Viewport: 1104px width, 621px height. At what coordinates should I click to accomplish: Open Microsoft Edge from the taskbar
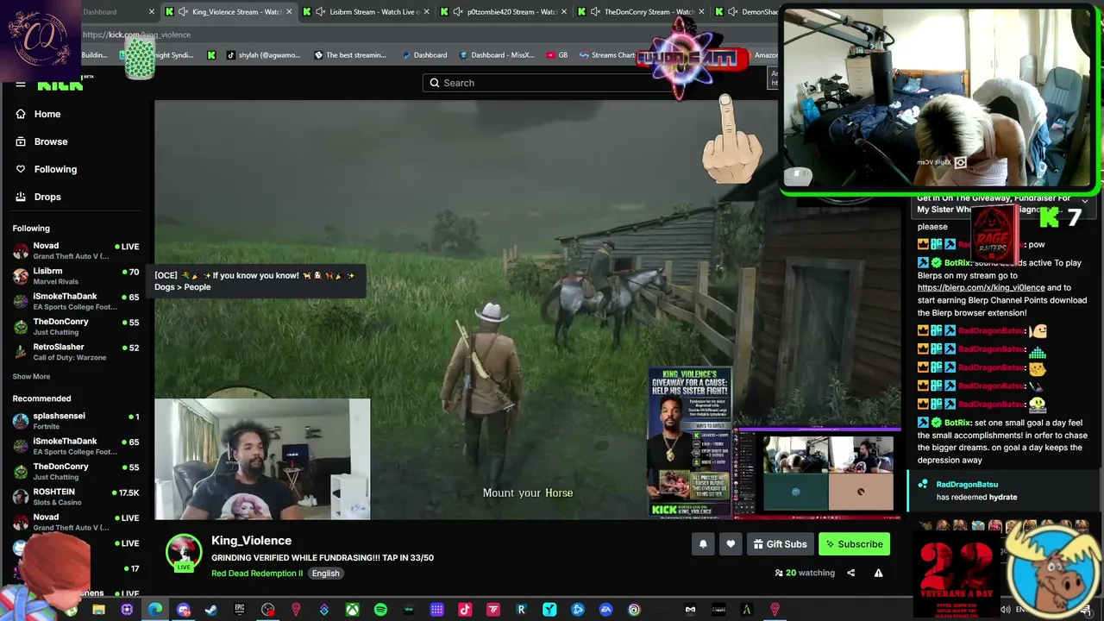tap(155, 610)
